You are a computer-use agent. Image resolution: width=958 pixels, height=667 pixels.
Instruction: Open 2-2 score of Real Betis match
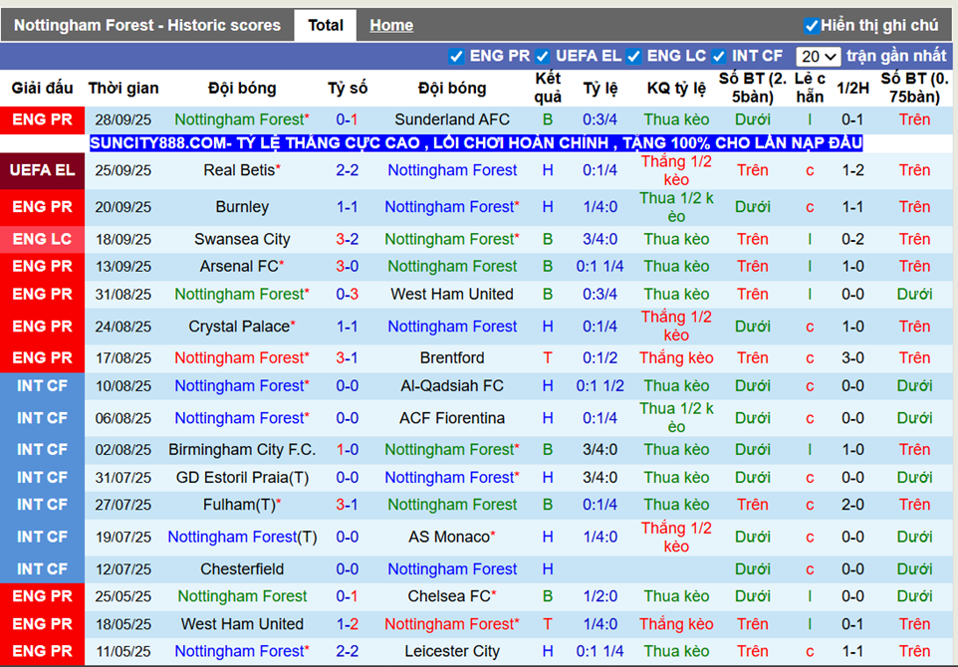click(347, 170)
